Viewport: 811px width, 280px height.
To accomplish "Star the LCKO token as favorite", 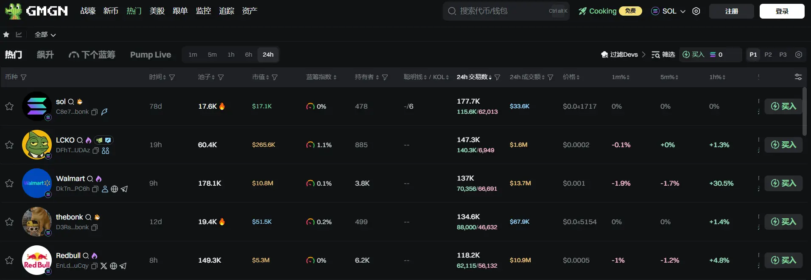I will 9,145.
